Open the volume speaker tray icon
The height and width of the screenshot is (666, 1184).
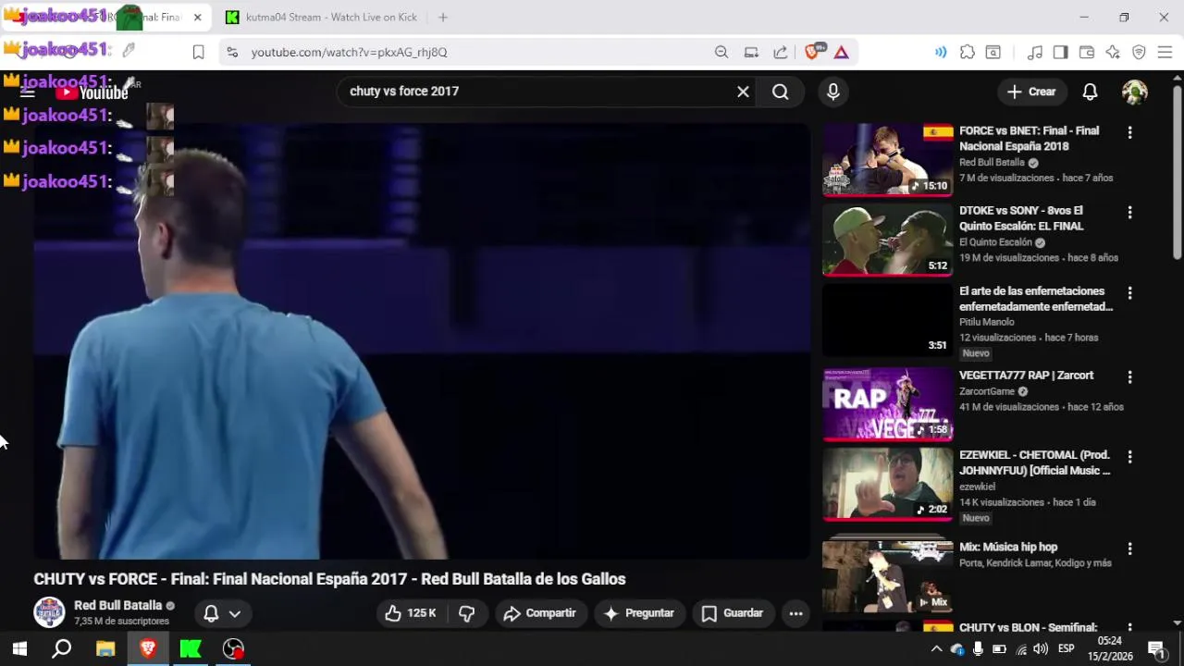coord(1041,649)
